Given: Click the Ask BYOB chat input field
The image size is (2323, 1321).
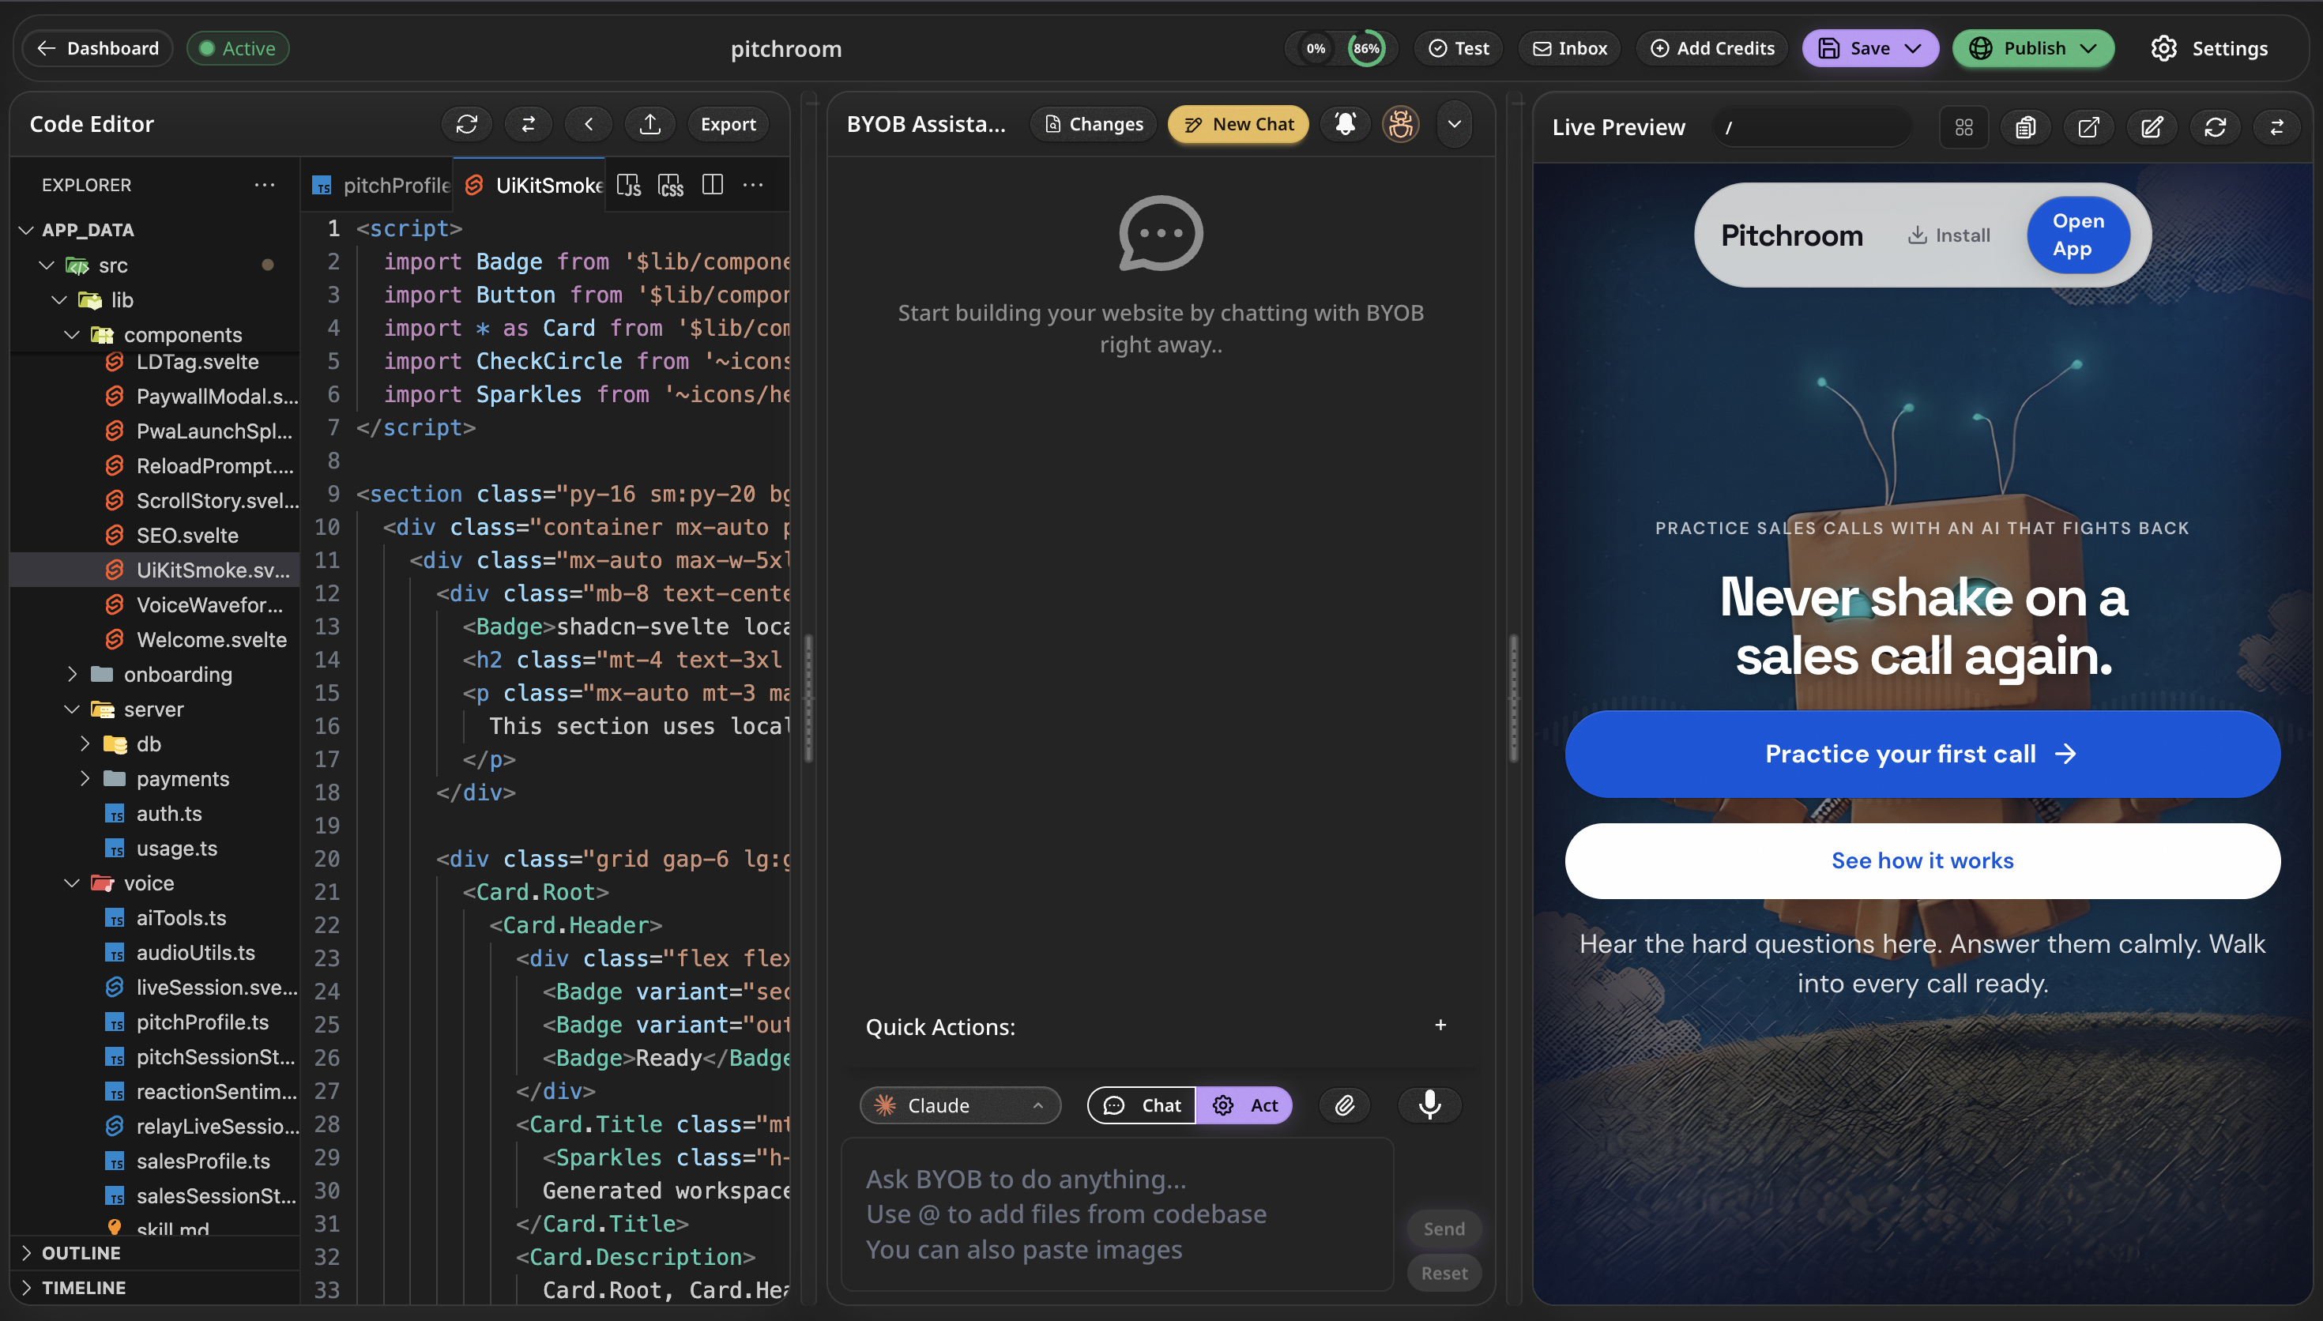Looking at the screenshot, I should tap(1117, 1214).
